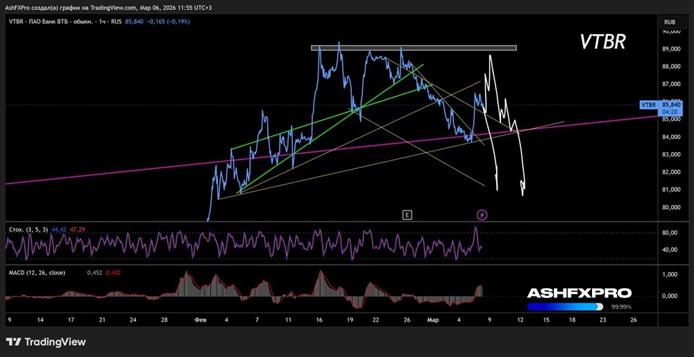Viewport: 694px width, 357px height.
Task: Click the date 12 on time axis
Action: click(x=520, y=319)
